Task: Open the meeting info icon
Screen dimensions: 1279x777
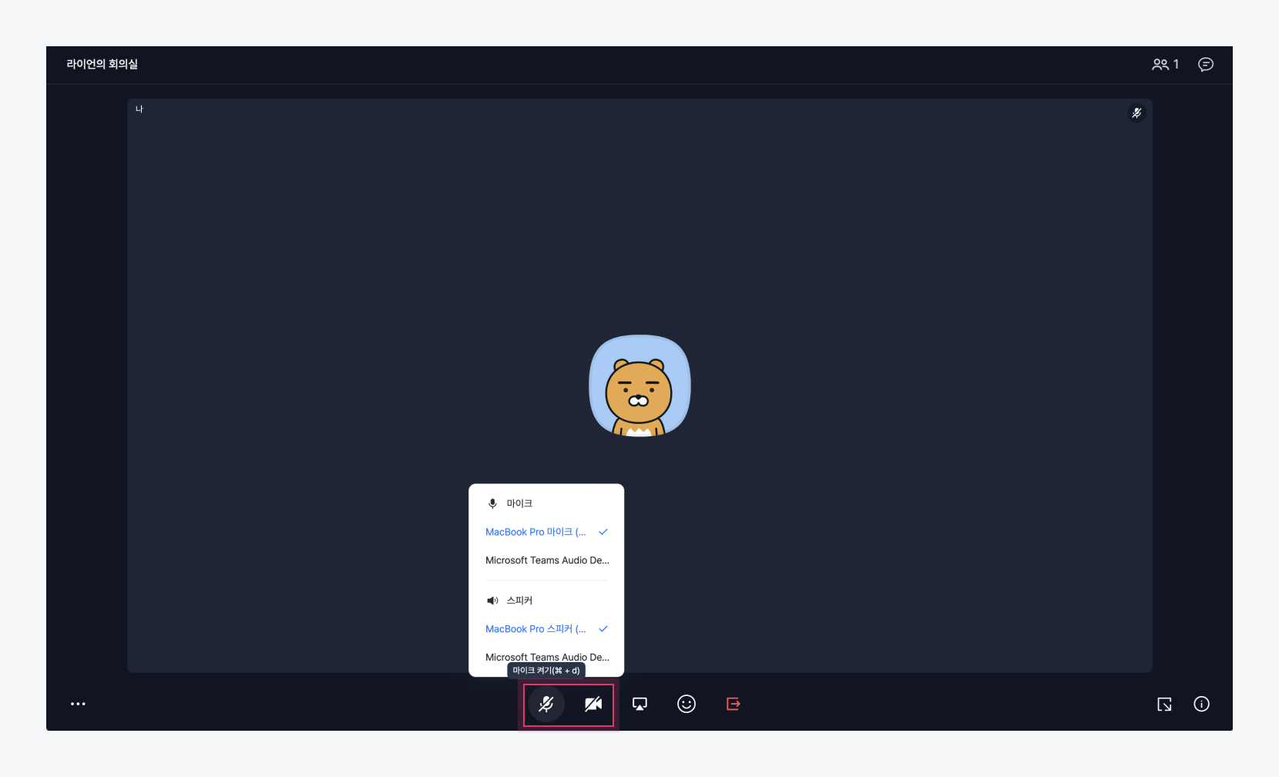Action: tap(1201, 705)
